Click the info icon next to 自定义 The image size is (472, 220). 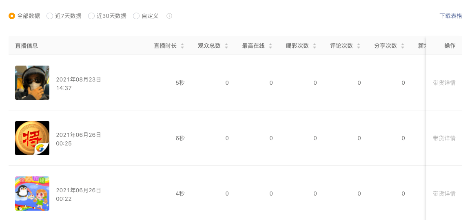pos(169,16)
